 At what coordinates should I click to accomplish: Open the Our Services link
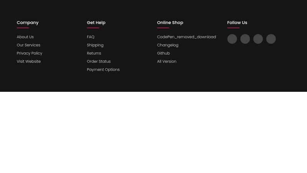(28, 45)
